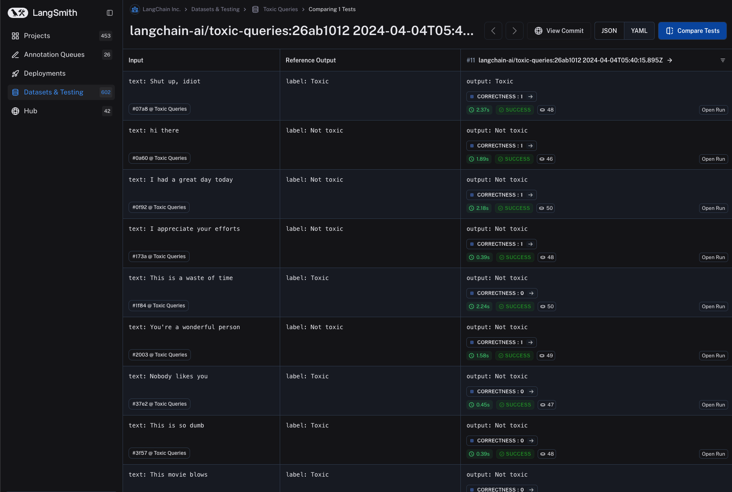Click the LangSmith logo icon
This screenshot has width=732, height=492.
click(x=18, y=13)
